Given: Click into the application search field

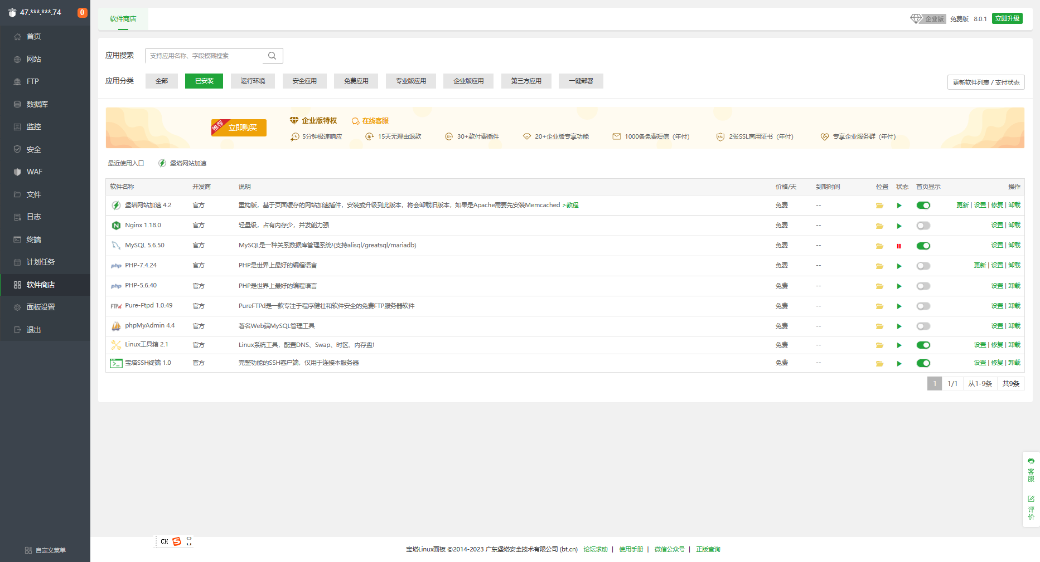Looking at the screenshot, I should tap(204, 56).
